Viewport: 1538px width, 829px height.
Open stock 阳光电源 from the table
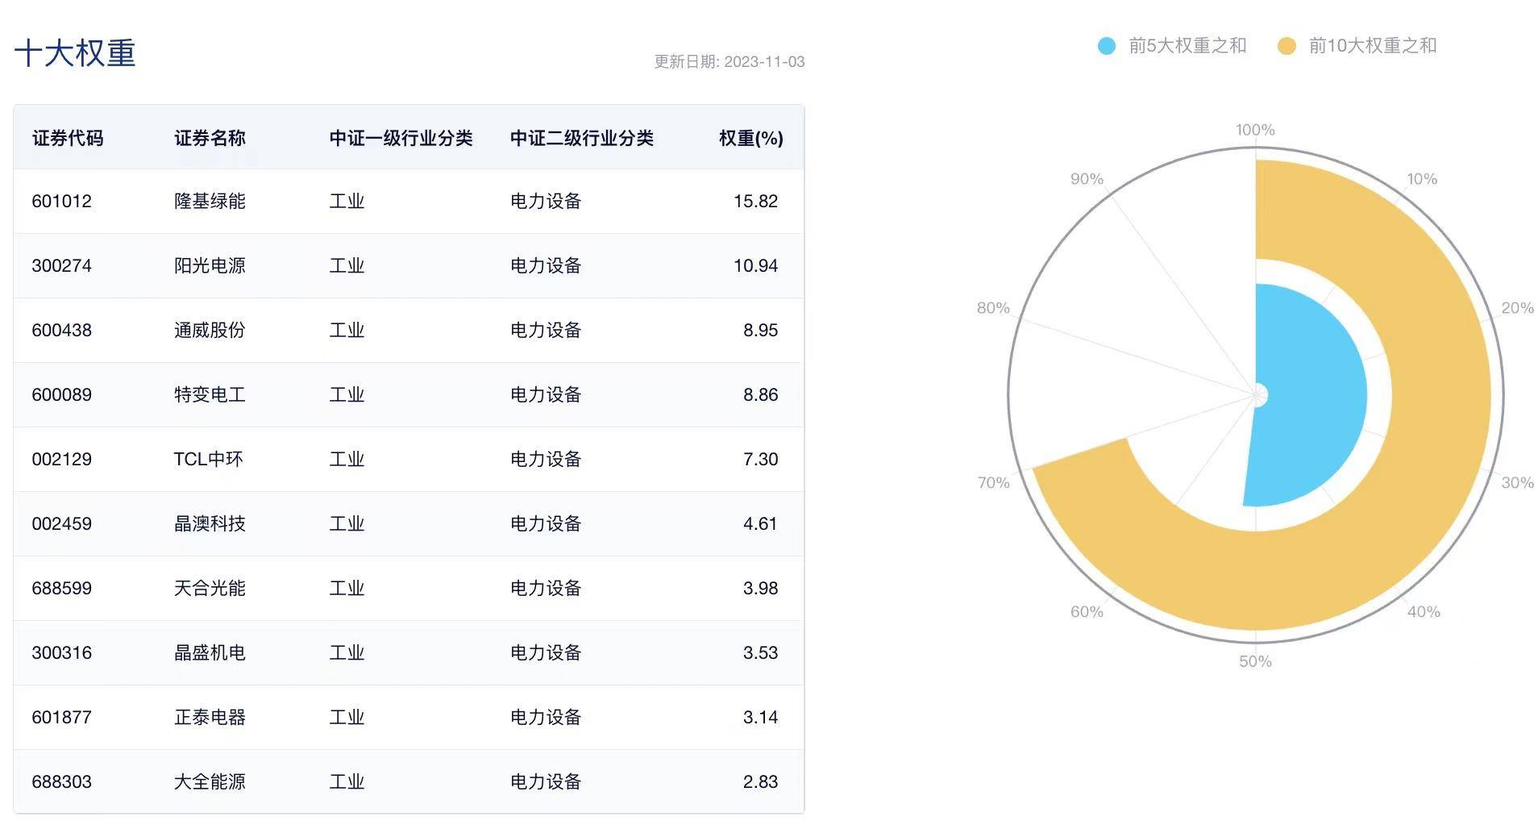coord(209,266)
